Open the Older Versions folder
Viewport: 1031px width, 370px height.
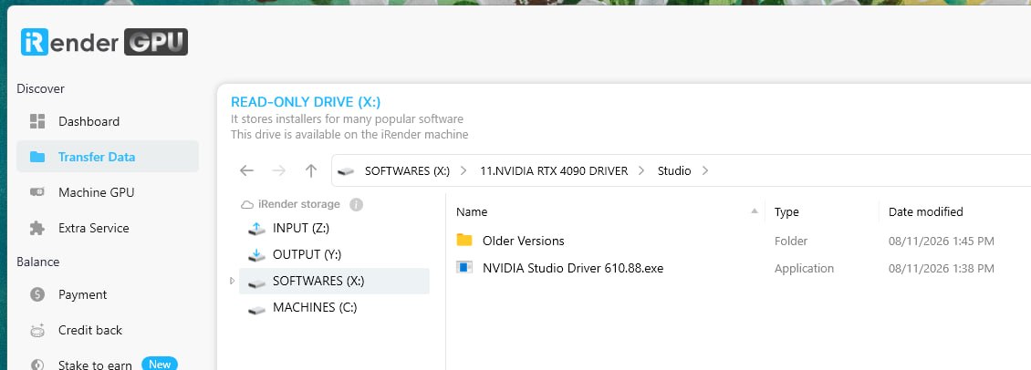click(x=524, y=241)
